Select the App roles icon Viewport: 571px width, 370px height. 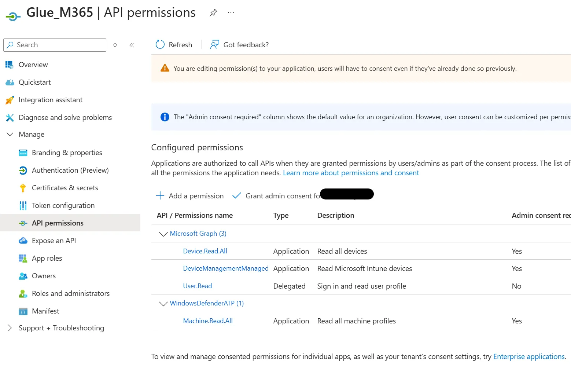pos(23,258)
